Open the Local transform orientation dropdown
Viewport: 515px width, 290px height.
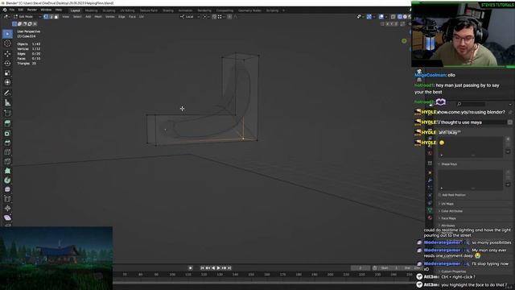coord(190,16)
